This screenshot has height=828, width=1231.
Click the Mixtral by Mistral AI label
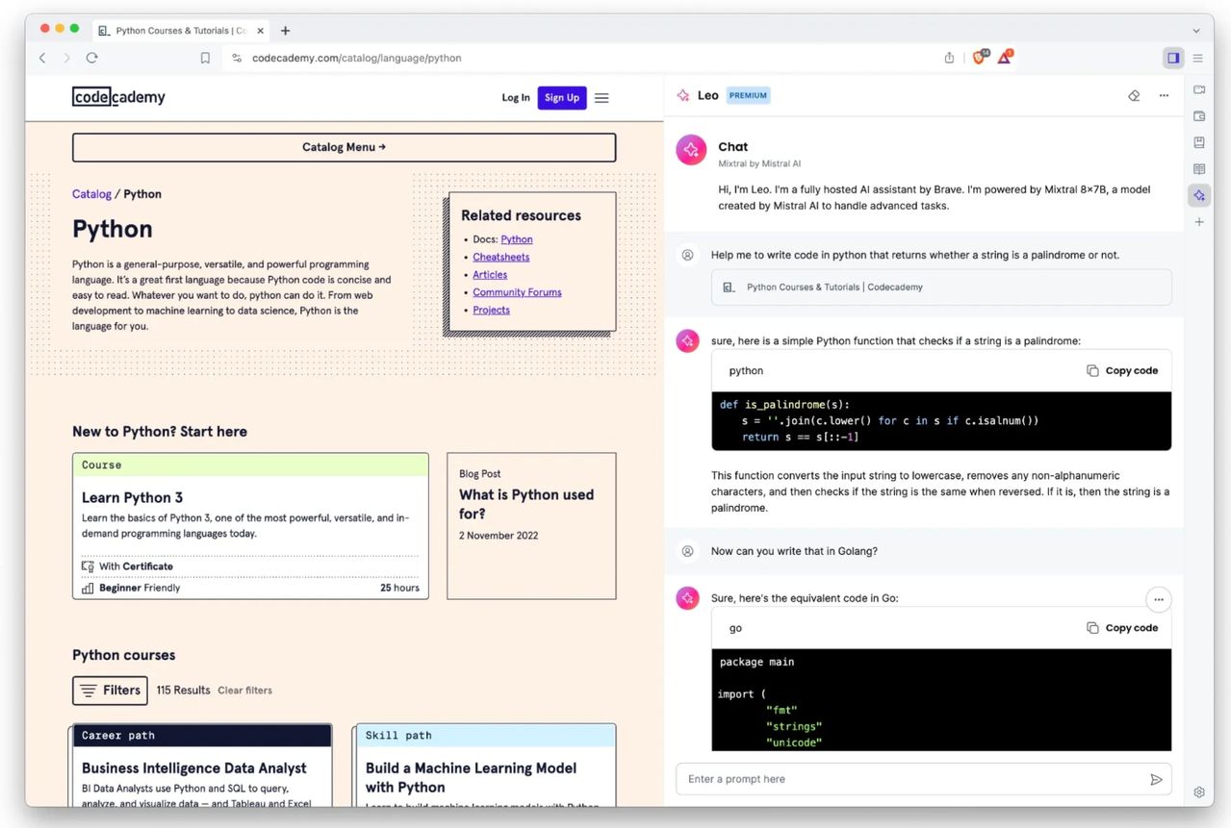(759, 163)
